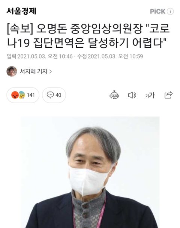This screenshot has width=180, height=228.
Task: Click the PiCK label
Action: coord(157,12)
